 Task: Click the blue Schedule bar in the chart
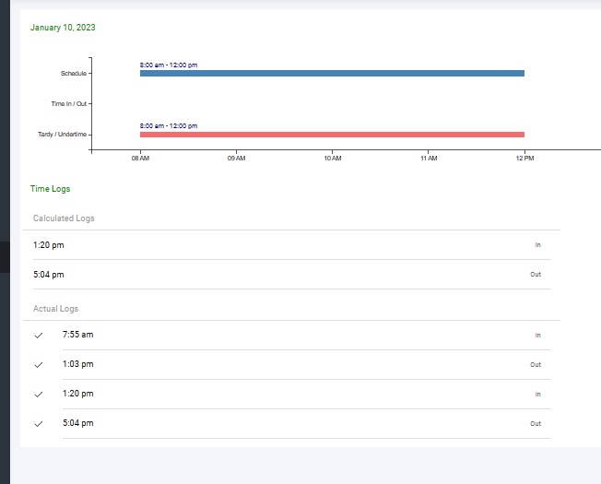point(332,74)
